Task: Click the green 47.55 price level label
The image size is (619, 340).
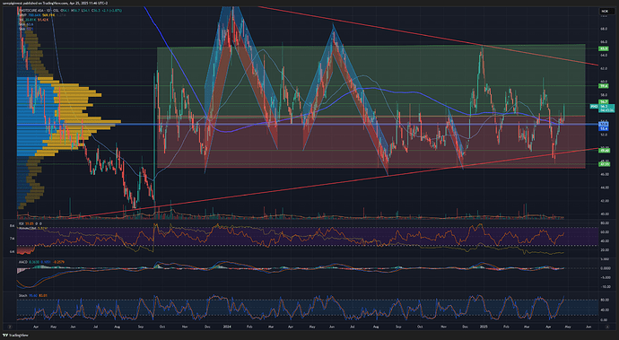Action: [604, 163]
